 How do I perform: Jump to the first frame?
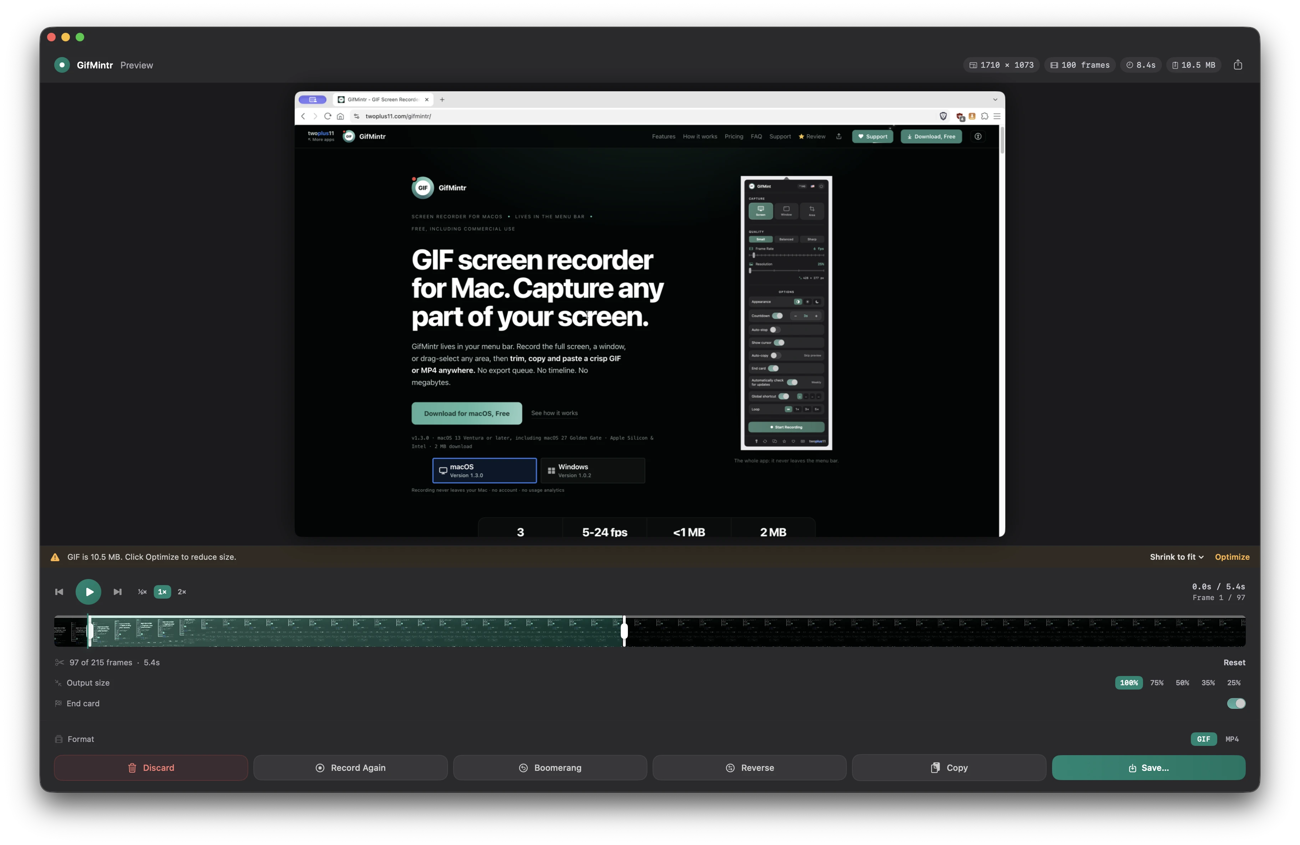point(59,592)
